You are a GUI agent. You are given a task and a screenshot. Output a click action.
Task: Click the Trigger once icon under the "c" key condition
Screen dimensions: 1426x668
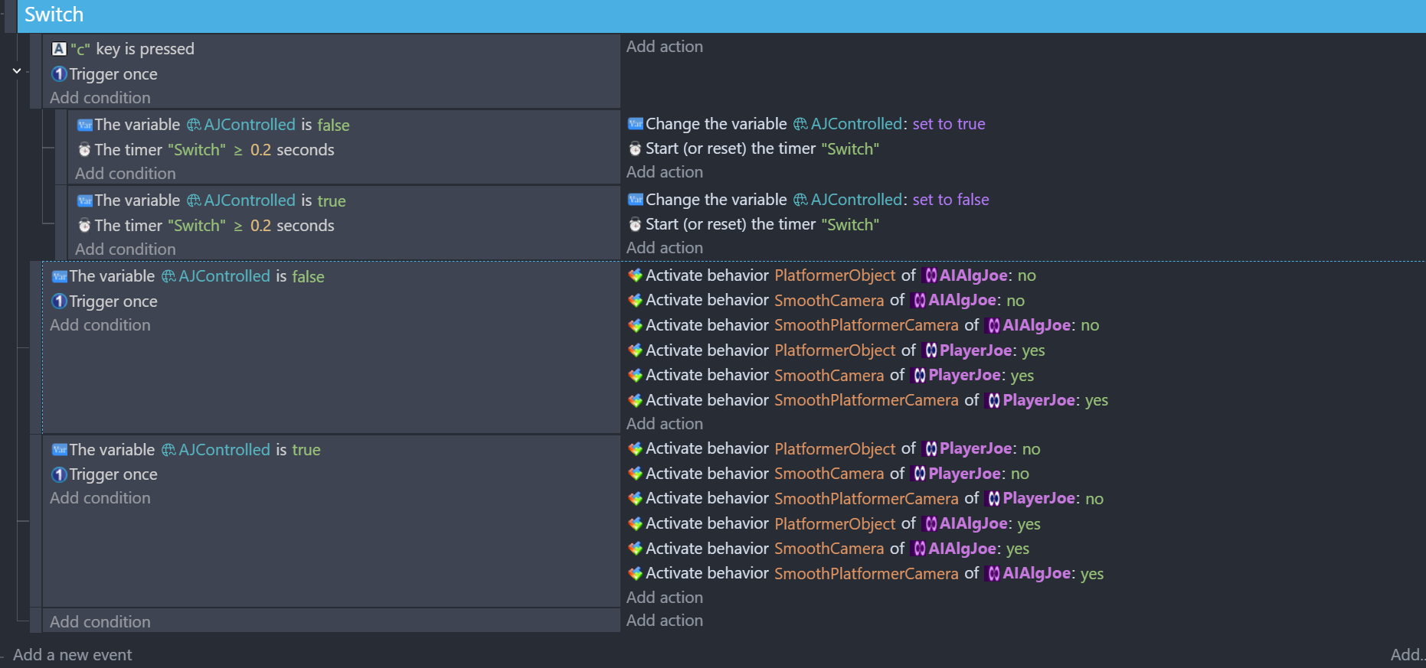(x=59, y=74)
